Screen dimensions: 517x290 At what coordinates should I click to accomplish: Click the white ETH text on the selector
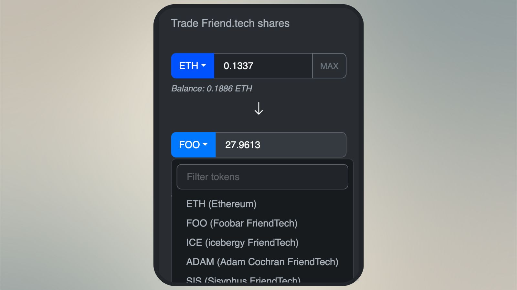tap(188, 66)
